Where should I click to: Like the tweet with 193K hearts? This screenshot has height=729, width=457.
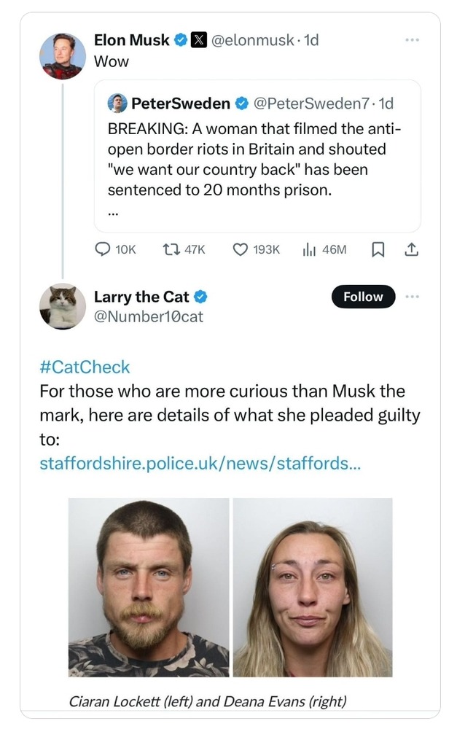(x=240, y=249)
